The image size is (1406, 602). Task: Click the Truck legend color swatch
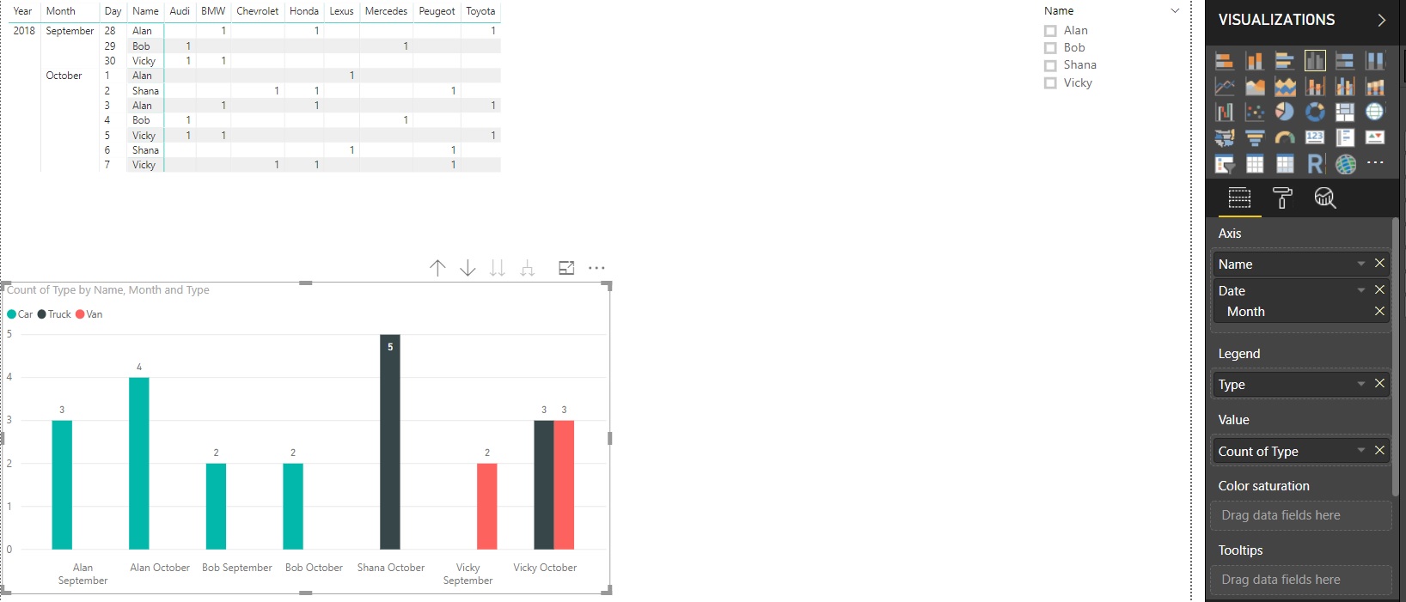[41, 314]
